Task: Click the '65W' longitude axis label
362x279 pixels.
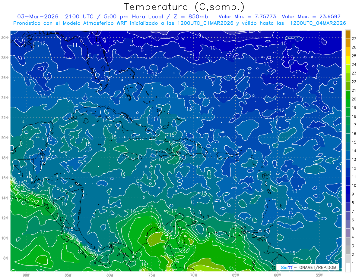Action: click(236, 275)
